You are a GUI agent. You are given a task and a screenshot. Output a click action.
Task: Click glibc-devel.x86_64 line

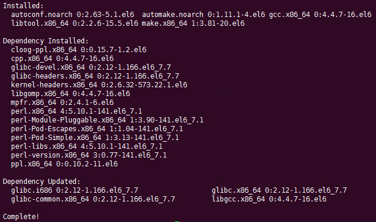tap(91, 67)
